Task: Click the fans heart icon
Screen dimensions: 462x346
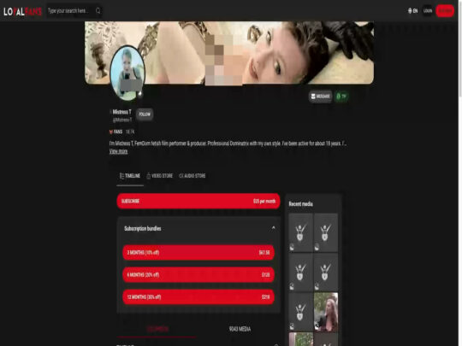Action: point(111,132)
